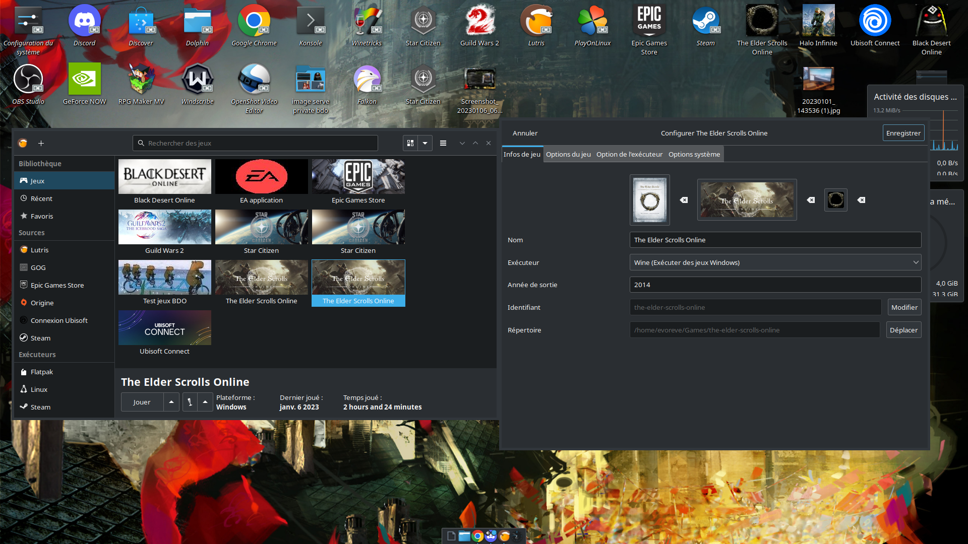The image size is (968, 544).
Task: Open view options dropdown arrow in Lutris
Action: pyautogui.click(x=425, y=143)
